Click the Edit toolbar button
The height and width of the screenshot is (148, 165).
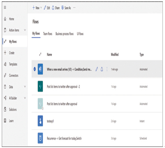[47, 8]
